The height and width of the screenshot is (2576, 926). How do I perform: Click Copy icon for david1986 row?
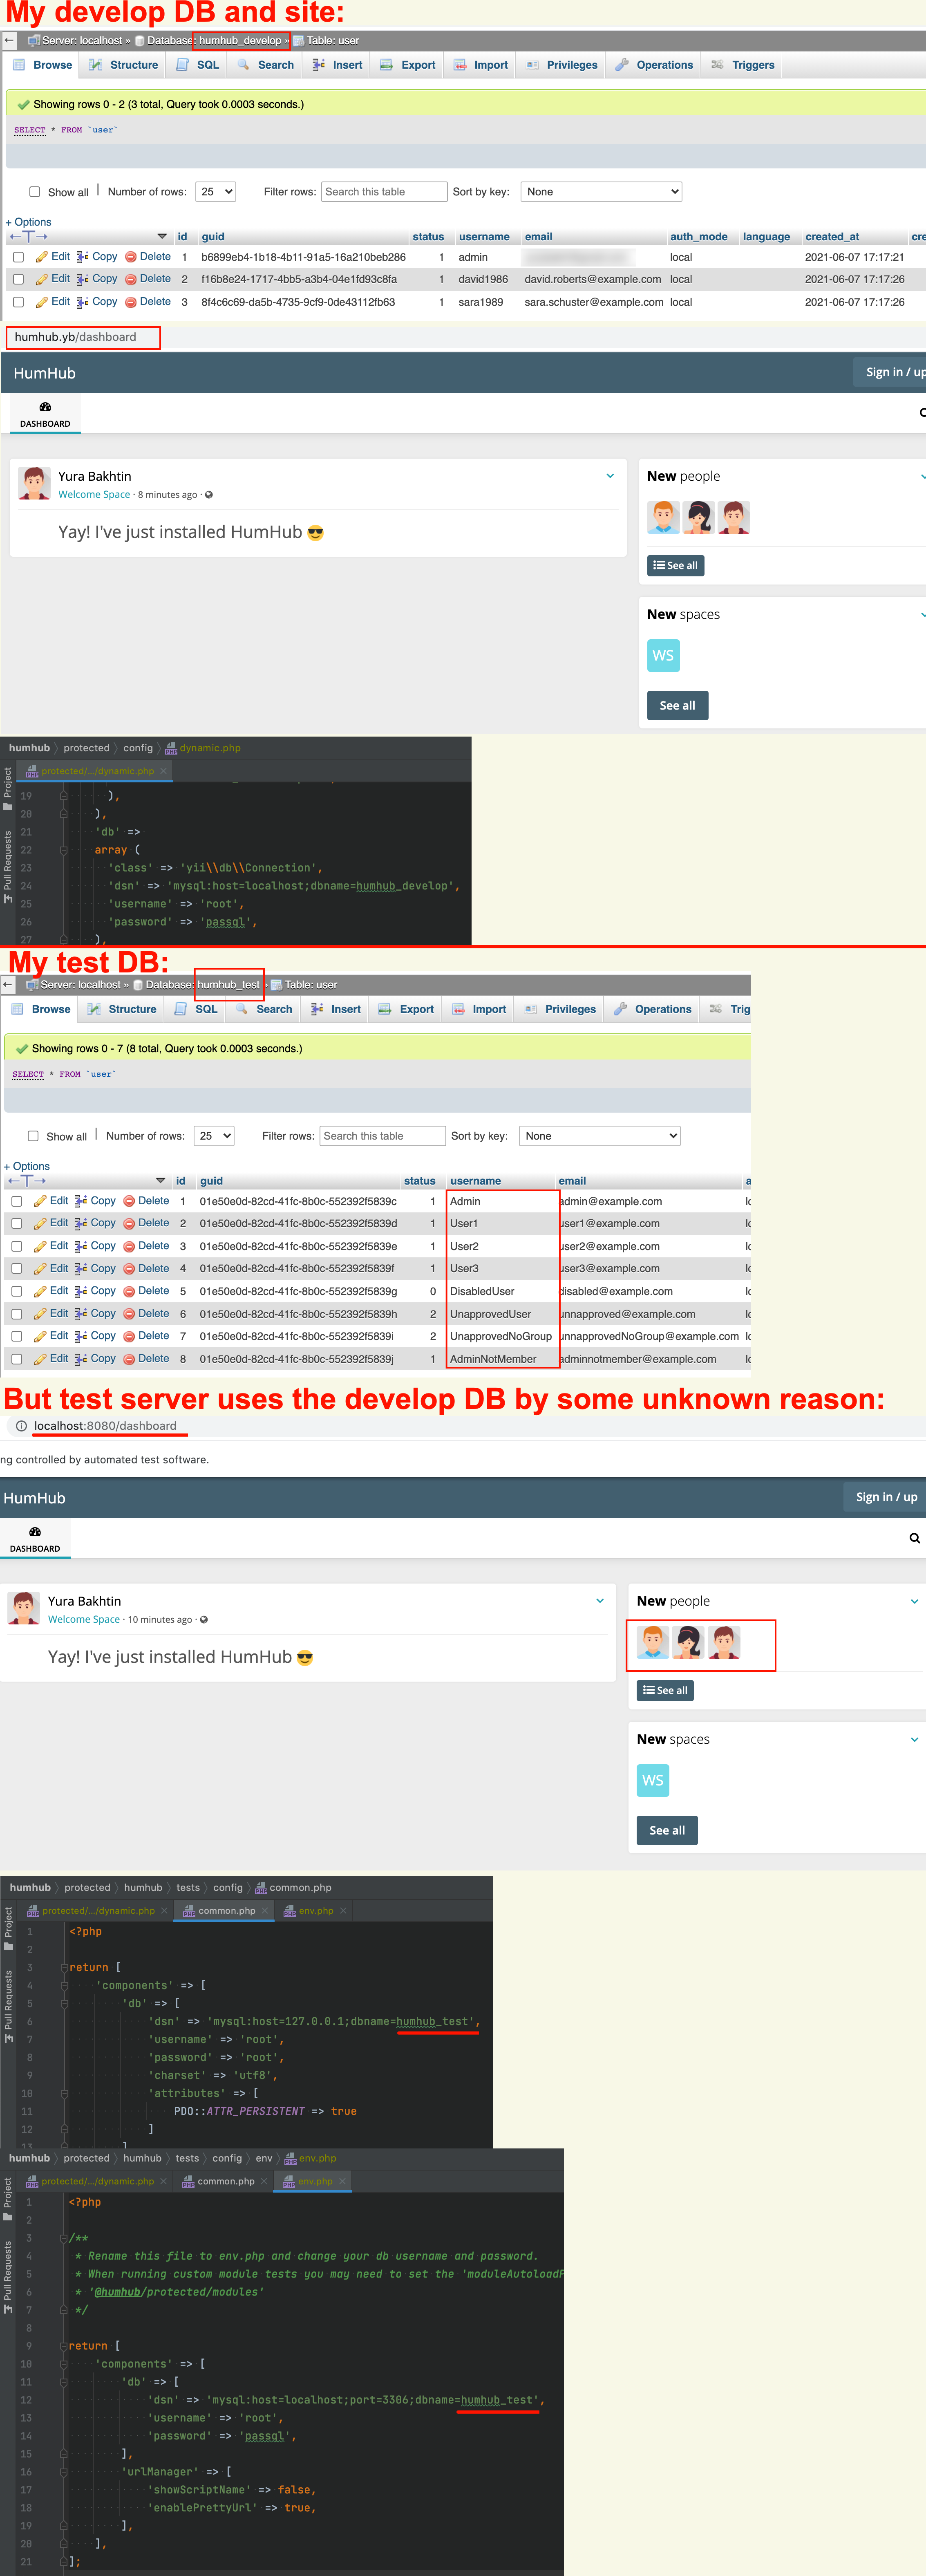[x=82, y=279]
